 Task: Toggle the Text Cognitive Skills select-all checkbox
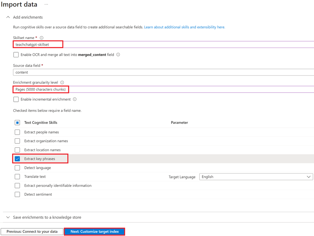point(17,123)
